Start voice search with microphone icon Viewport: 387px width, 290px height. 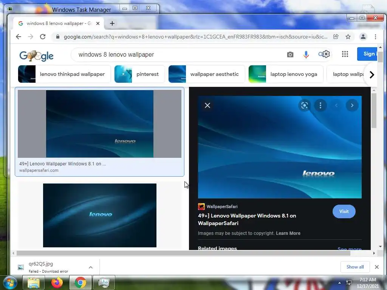coord(306,54)
